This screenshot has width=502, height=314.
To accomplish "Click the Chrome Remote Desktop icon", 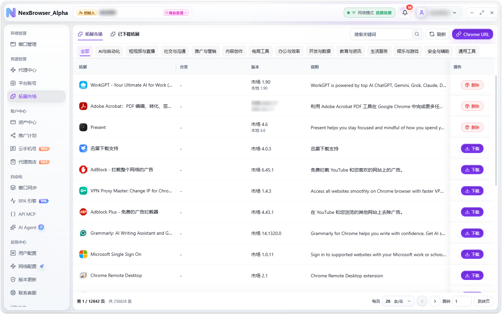I will coord(83,275).
